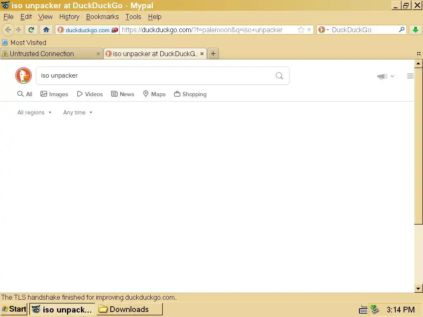Select the iso unpack... taskbar button

62,309
